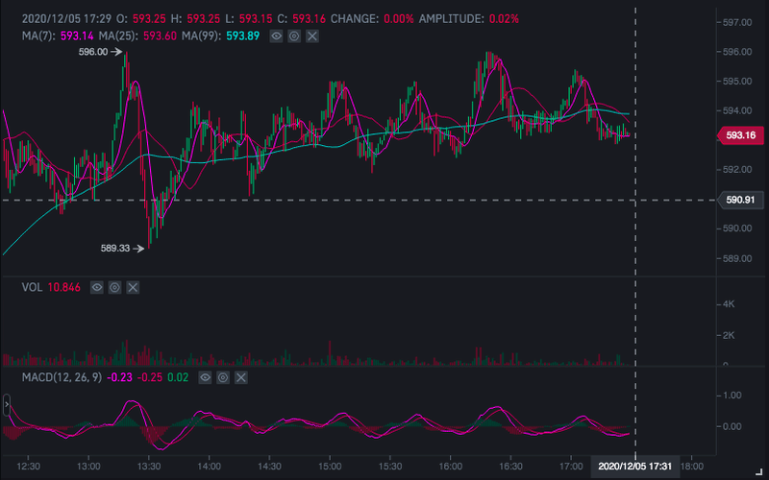Viewport: 769px width, 480px height.
Task: Click the current price tag 593.16
Action: (741, 136)
